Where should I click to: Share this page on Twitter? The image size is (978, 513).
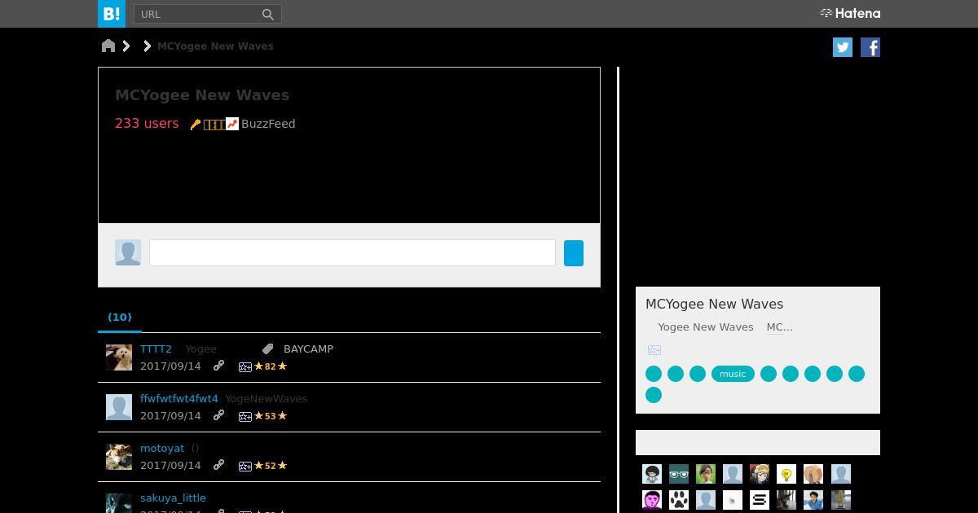[843, 47]
